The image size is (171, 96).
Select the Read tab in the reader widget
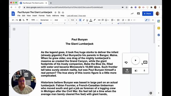pos(127,71)
